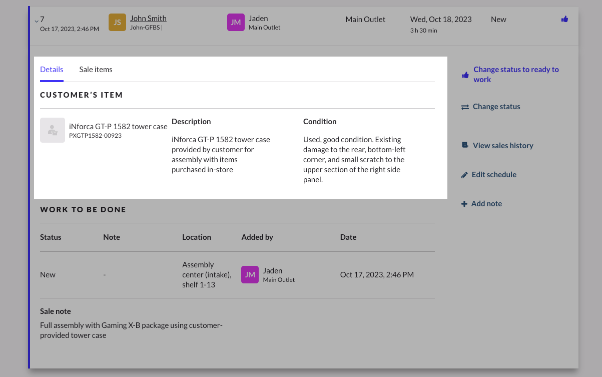Click Jaden's JM avatar in the work table
This screenshot has width=602, height=377.
point(250,274)
